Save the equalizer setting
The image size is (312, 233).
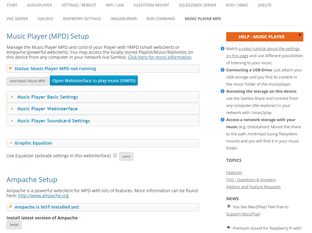[126, 156]
